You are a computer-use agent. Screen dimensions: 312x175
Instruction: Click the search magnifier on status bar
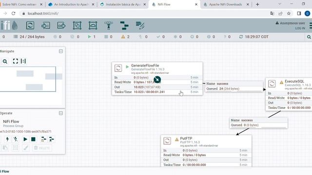309,37
